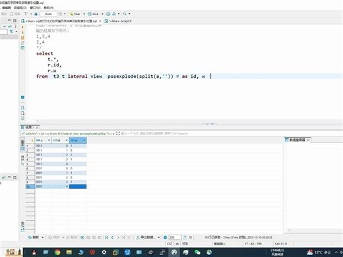Open the filter dropdown of column w

pyautogui.click(x=84, y=140)
